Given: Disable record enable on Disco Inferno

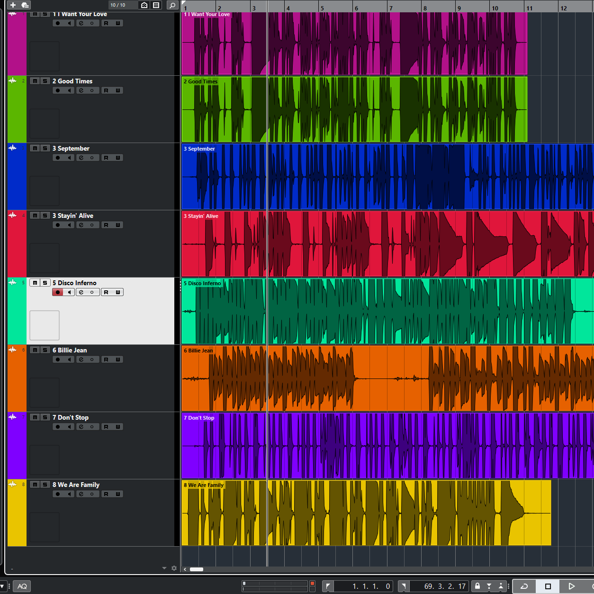Looking at the screenshot, I should [58, 292].
